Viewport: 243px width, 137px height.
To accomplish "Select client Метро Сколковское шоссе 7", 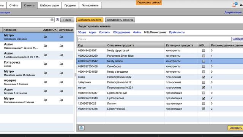I will click(37, 100).
